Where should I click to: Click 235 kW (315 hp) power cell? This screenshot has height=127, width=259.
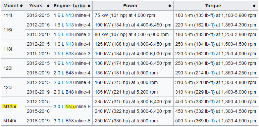click(133, 102)
